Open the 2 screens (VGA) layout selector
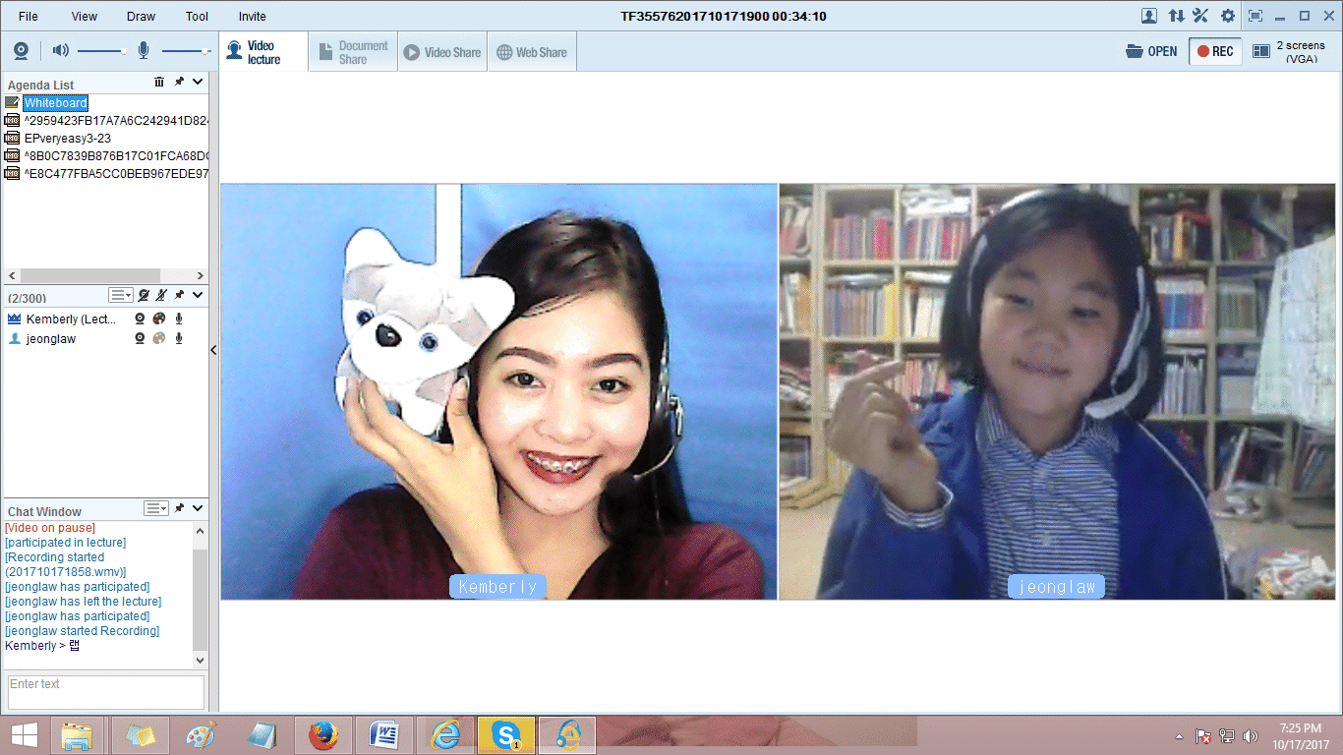1343x755 pixels. click(1288, 52)
